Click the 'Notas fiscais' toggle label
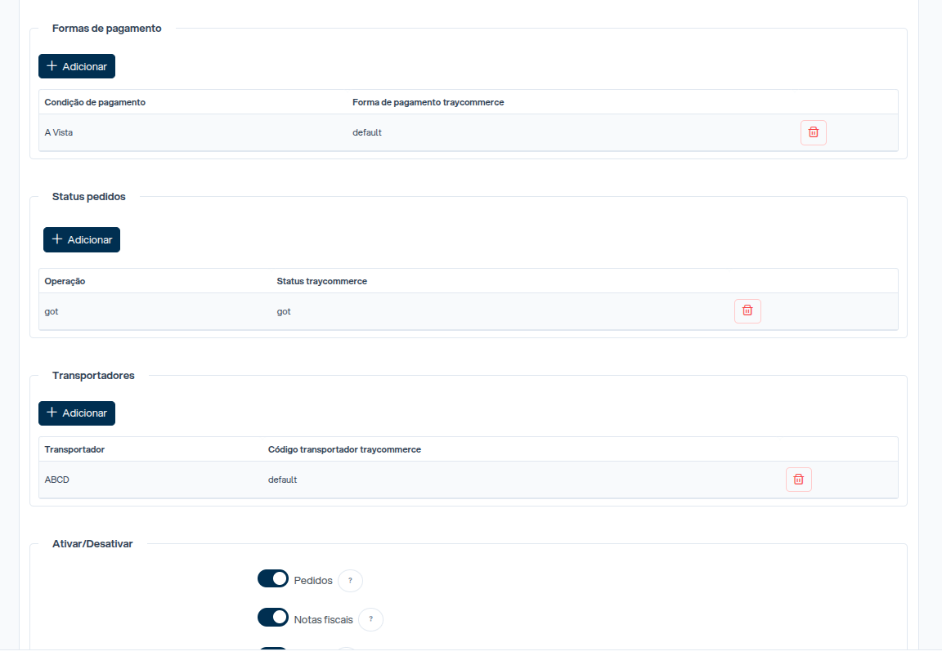 tap(323, 620)
